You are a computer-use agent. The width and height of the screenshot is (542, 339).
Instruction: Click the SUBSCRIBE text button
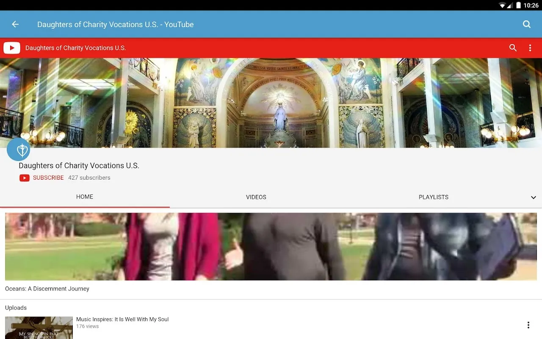click(48, 178)
